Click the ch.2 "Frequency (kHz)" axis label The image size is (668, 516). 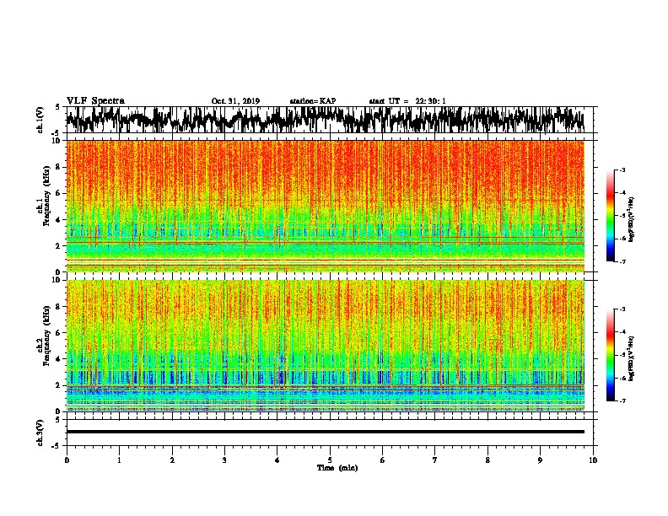click(46, 336)
